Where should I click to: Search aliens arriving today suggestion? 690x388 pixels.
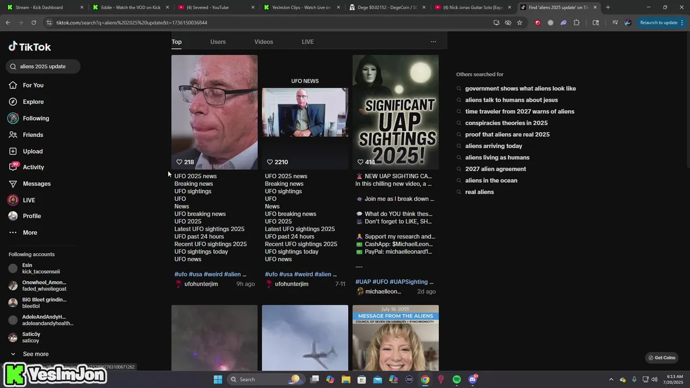493,146
